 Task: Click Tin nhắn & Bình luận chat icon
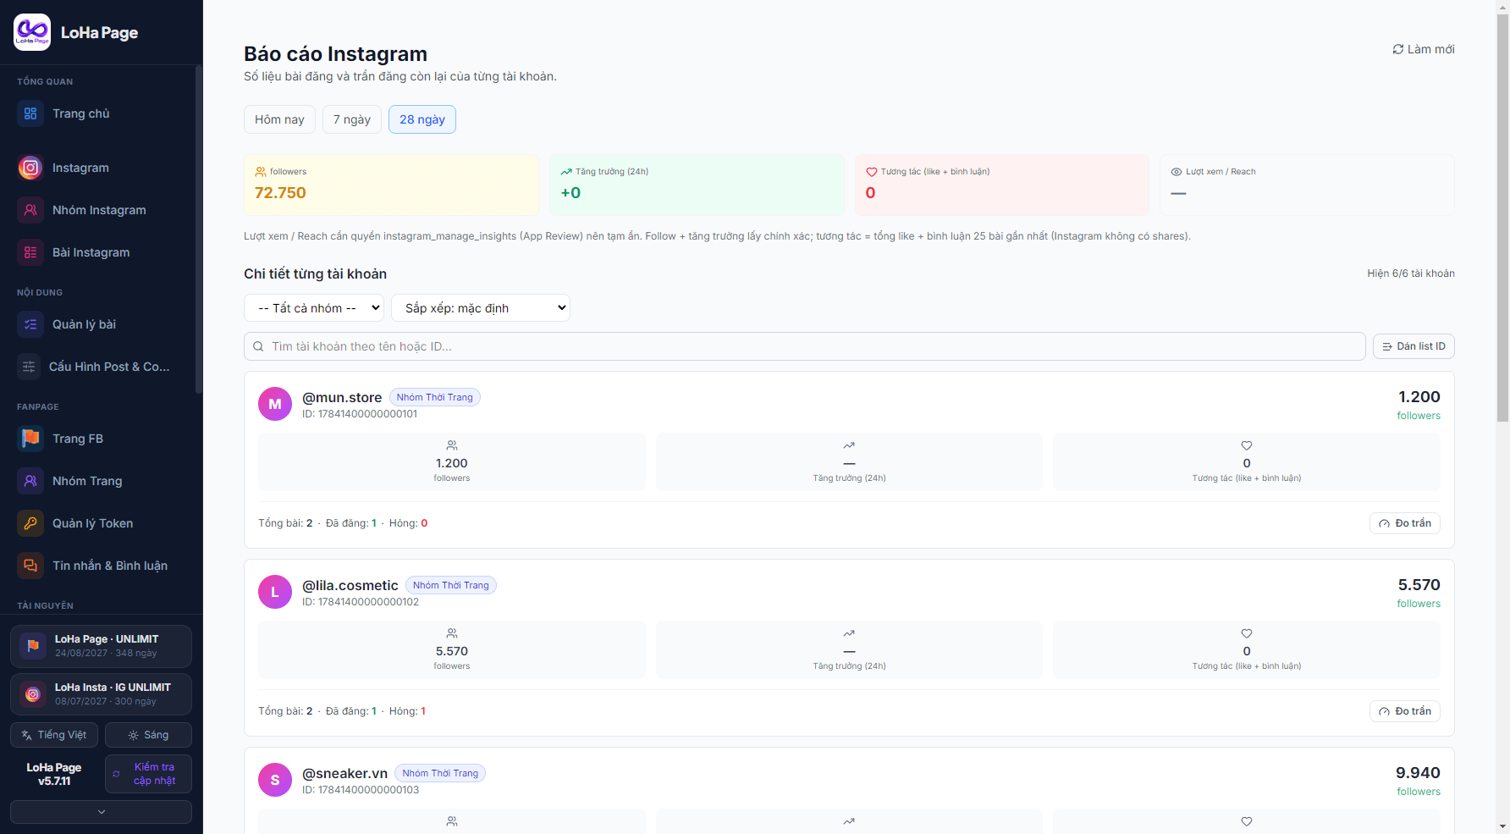[30, 566]
